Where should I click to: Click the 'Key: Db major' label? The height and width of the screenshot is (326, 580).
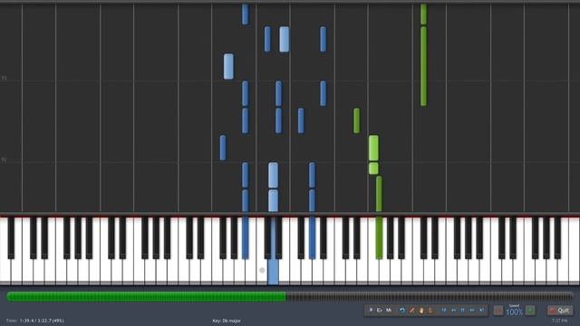tap(227, 321)
